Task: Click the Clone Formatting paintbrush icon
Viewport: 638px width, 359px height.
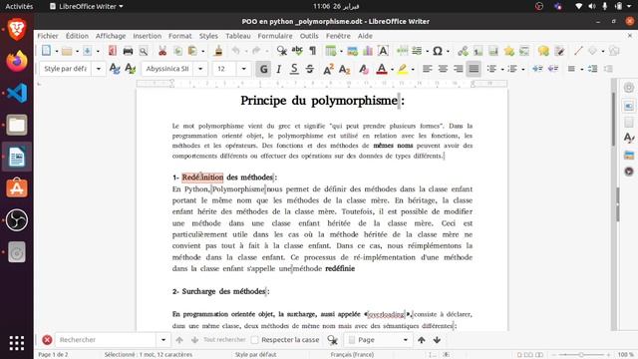Action: tap(218, 51)
